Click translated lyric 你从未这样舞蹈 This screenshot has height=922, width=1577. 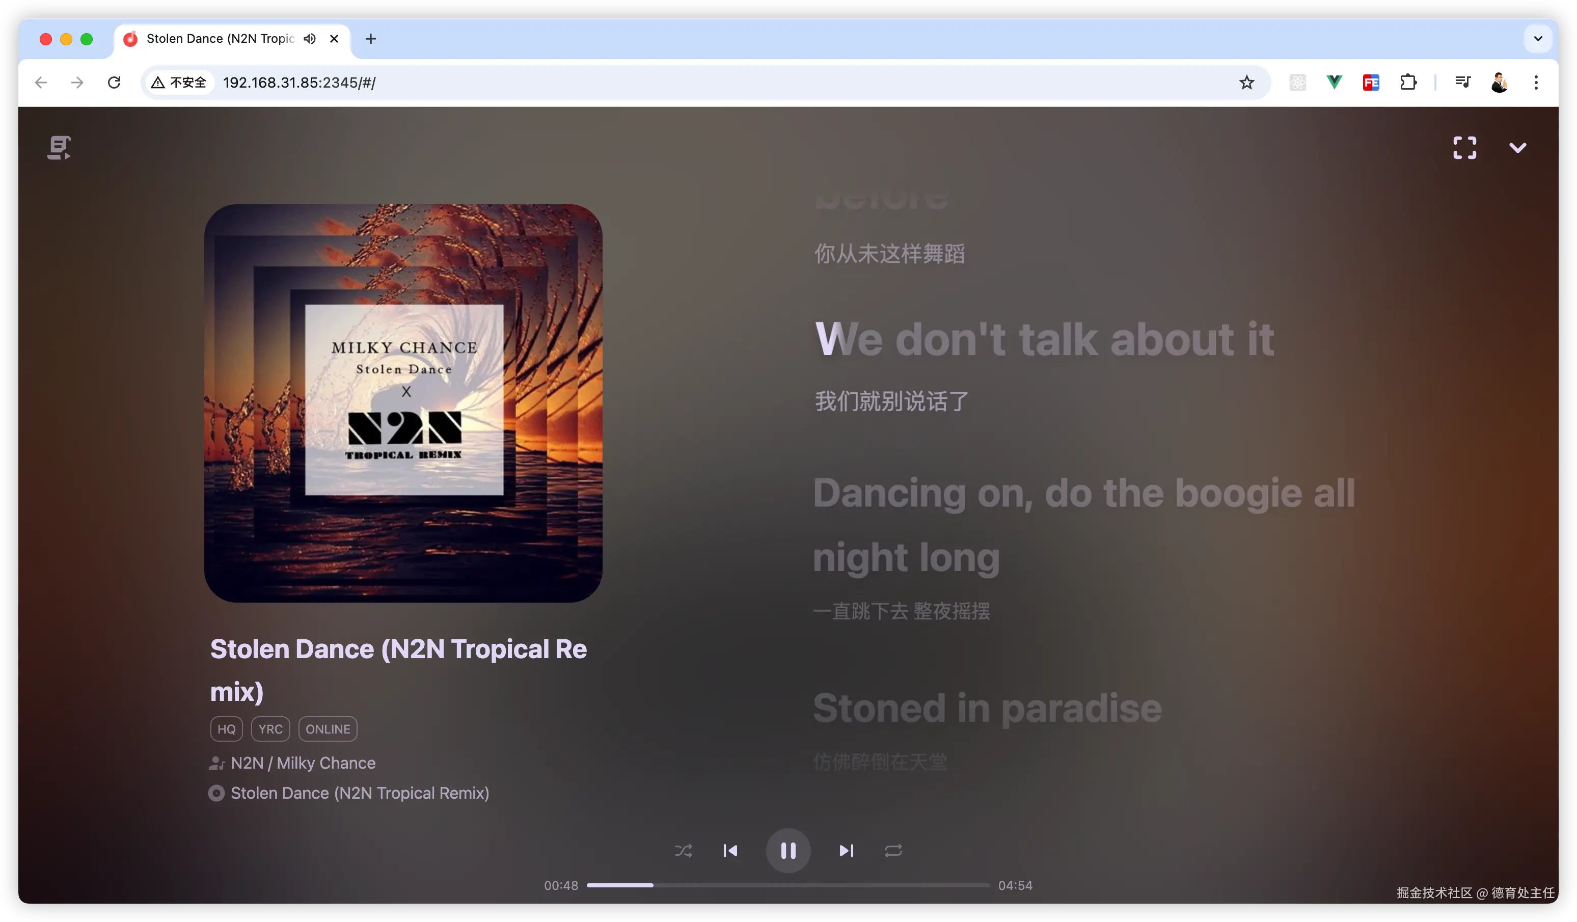[889, 254]
